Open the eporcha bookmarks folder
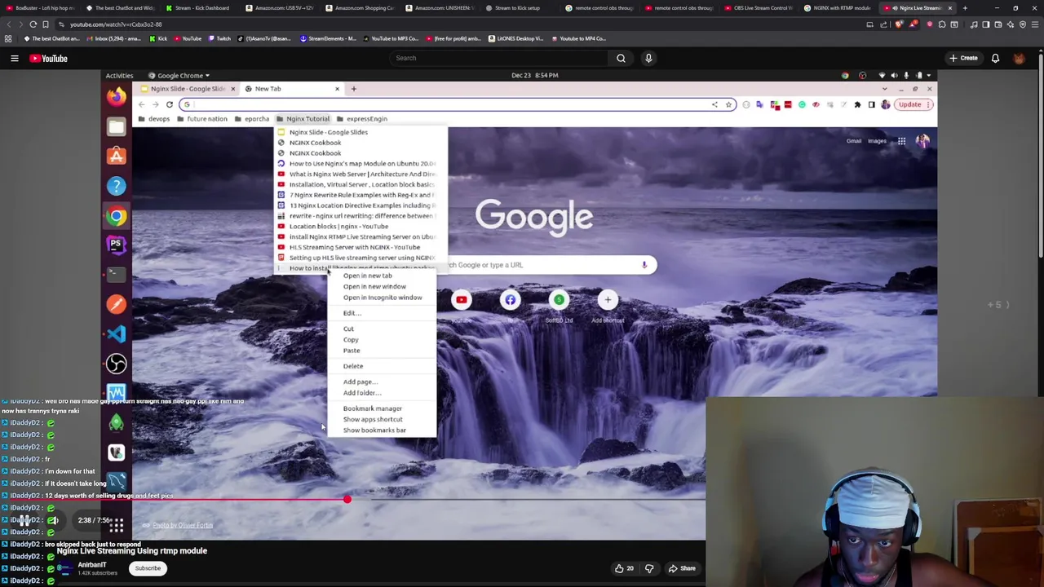The width and height of the screenshot is (1044, 587). (x=251, y=119)
